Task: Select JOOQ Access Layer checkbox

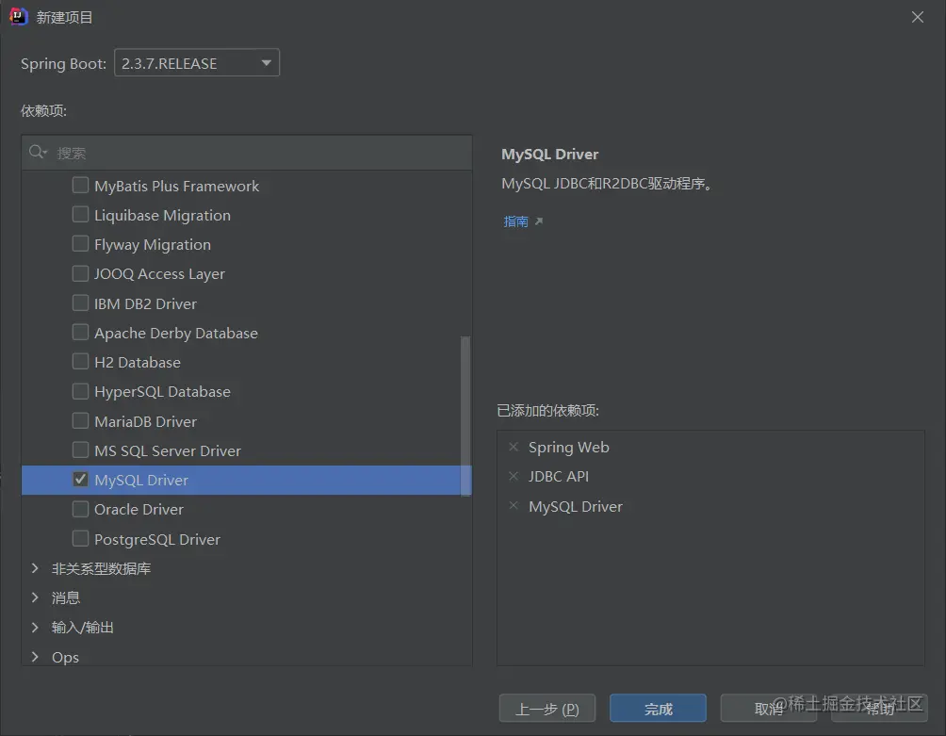Action: pyautogui.click(x=80, y=273)
